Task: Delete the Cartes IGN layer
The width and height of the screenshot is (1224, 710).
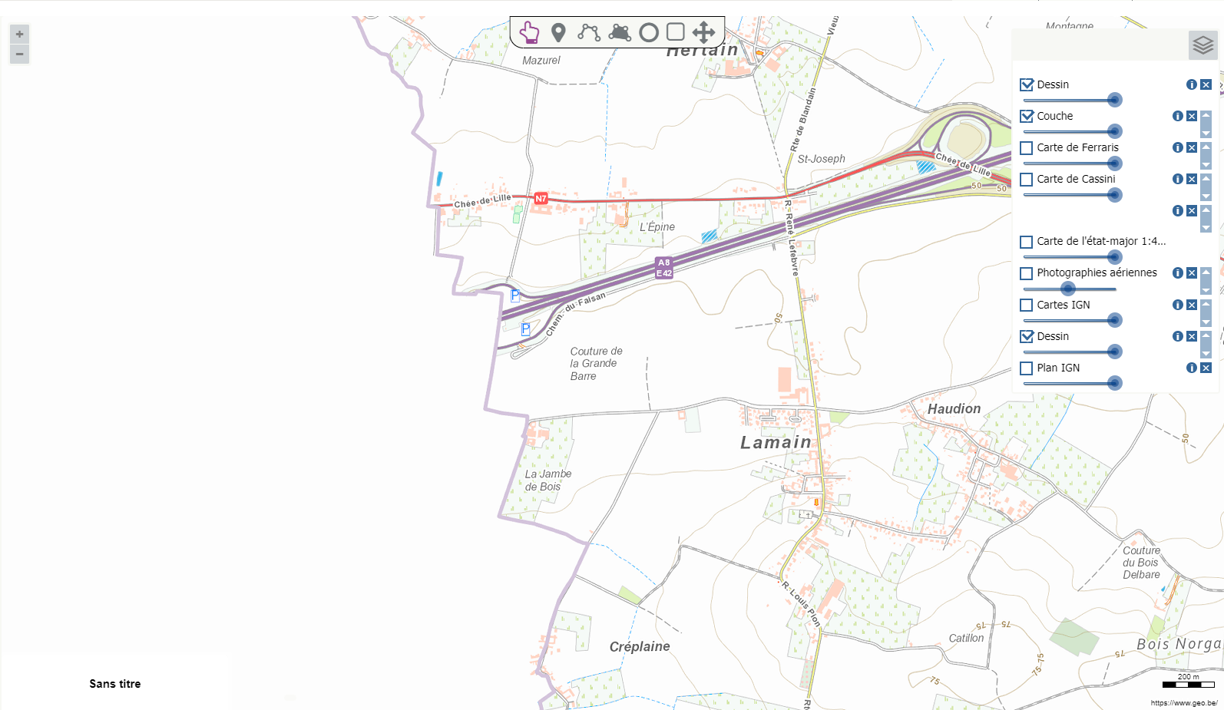Action: (x=1192, y=305)
